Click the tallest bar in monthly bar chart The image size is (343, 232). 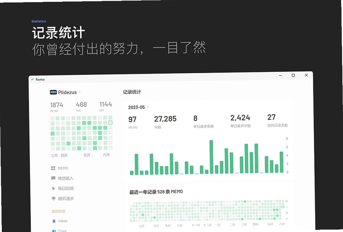[211, 157]
